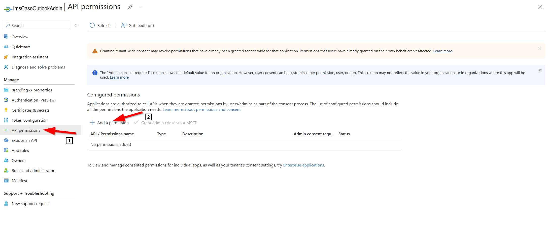Open Certificates & secrets
This screenshot has width=548, height=239.
[x=30, y=110]
